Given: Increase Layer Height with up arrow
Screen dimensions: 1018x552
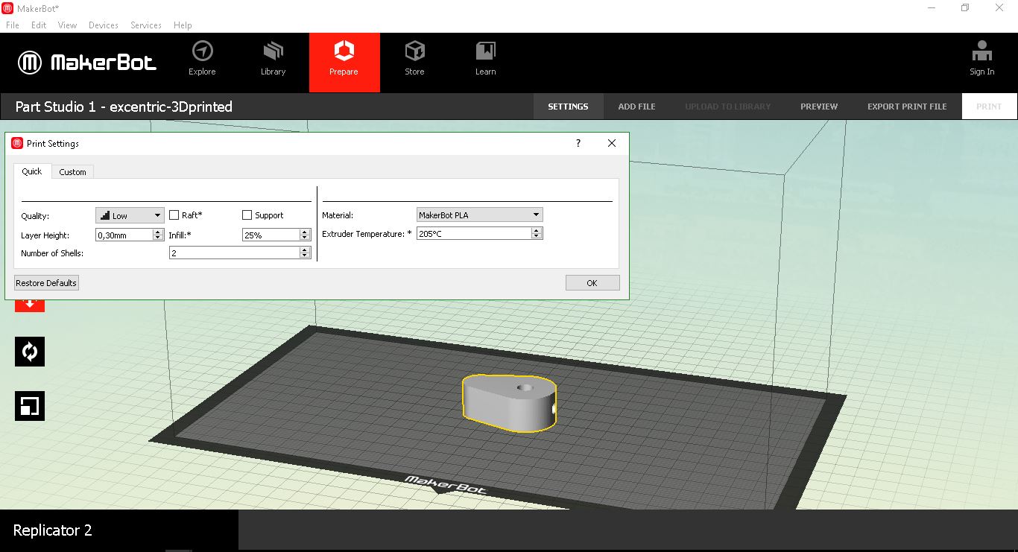Looking at the screenshot, I should [x=158, y=232].
